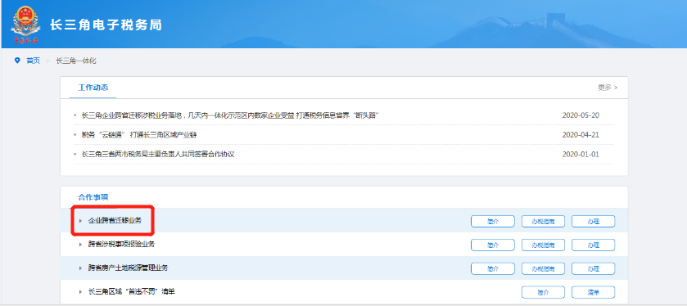Viewport: 687px width, 306px height.
Task: Open 简介 for 跨省涉税事项报验业务
Action: pos(493,245)
